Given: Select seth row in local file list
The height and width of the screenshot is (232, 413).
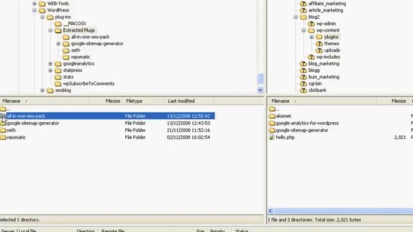Looking at the screenshot, I should click(108, 130).
